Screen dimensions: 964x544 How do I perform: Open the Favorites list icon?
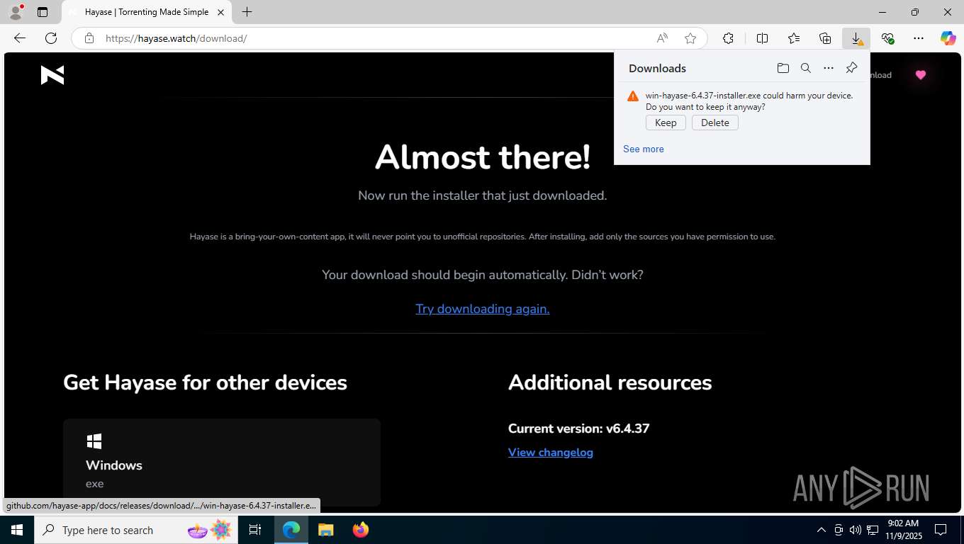click(x=794, y=38)
